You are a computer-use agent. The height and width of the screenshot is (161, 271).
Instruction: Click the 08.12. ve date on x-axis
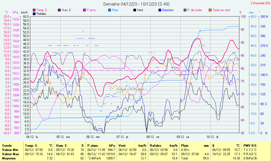tap(153, 137)
